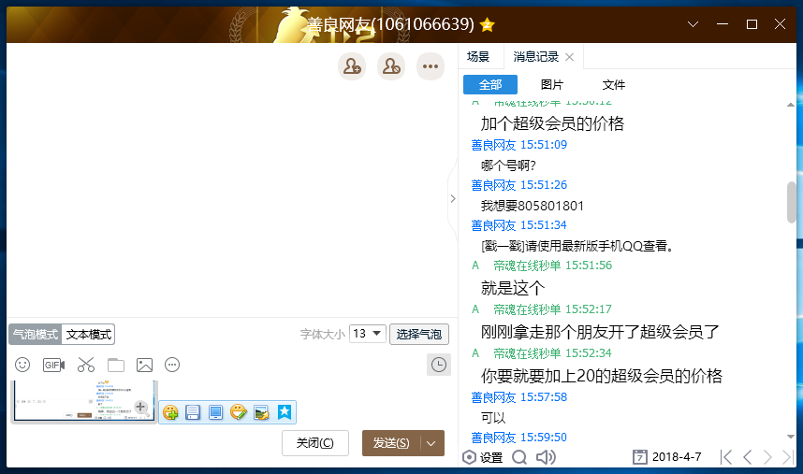
Task: Click the 设置 settings hexagon icon
Action: click(x=469, y=457)
